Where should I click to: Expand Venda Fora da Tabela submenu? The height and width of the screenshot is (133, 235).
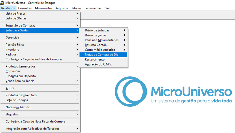[40, 81]
